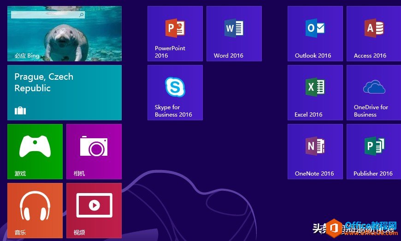This screenshot has width=401, height=241.
Task: Launch Access 2016 tile
Action: pyautogui.click(x=374, y=34)
